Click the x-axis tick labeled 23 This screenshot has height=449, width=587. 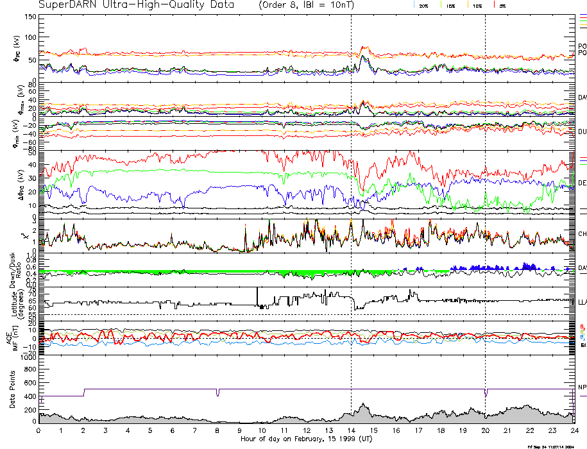552,430
